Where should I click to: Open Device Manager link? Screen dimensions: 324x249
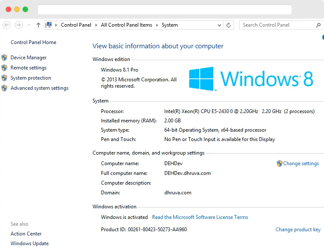[x=29, y=58]
